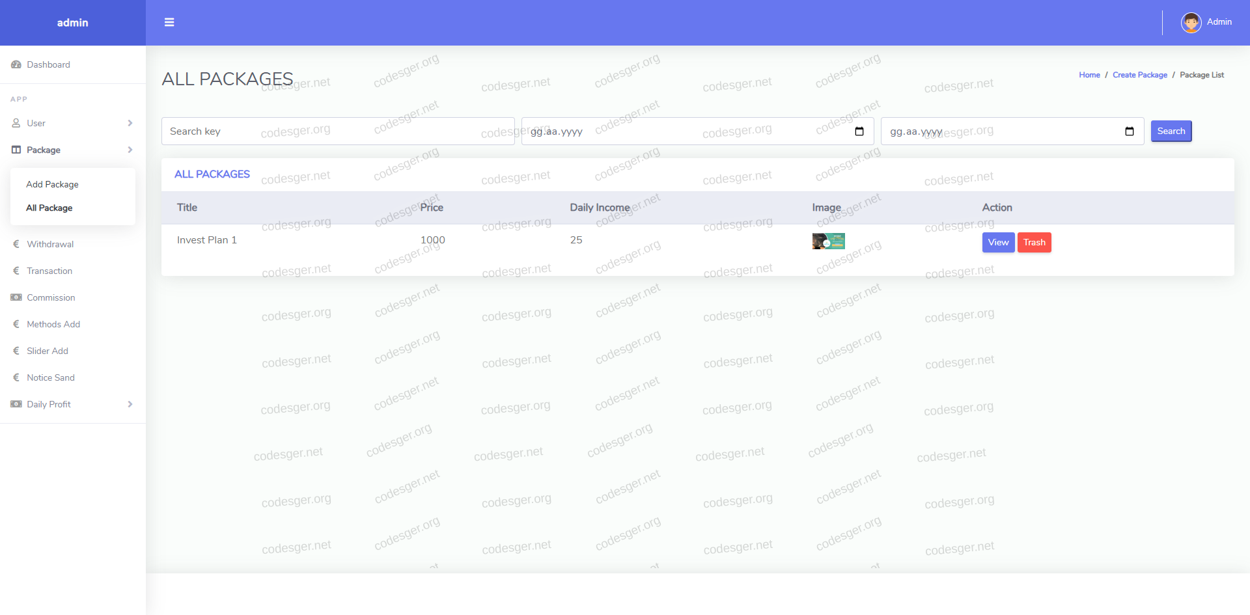
Task: Toggle the hamburger sidebar menu icon
Action: [169, 22]
